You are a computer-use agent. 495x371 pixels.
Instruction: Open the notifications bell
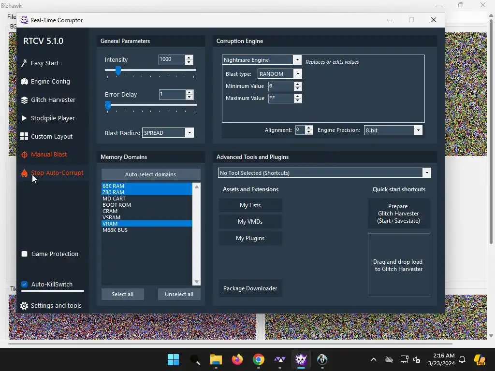coord(462,359)
